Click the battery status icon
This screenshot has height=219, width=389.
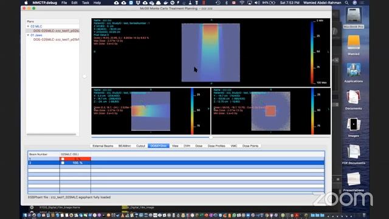point(272,2)
